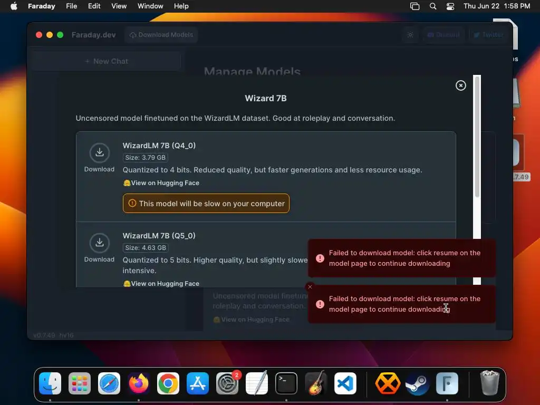Open the Edit menu
This screenshot has height=405, width=540.
click(94, 6)
